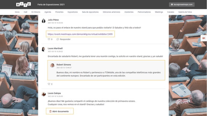Click timestamp 2021-03-18 16:38:02
The height and width of the screenshot is (116, 207).
click(55, 52)
